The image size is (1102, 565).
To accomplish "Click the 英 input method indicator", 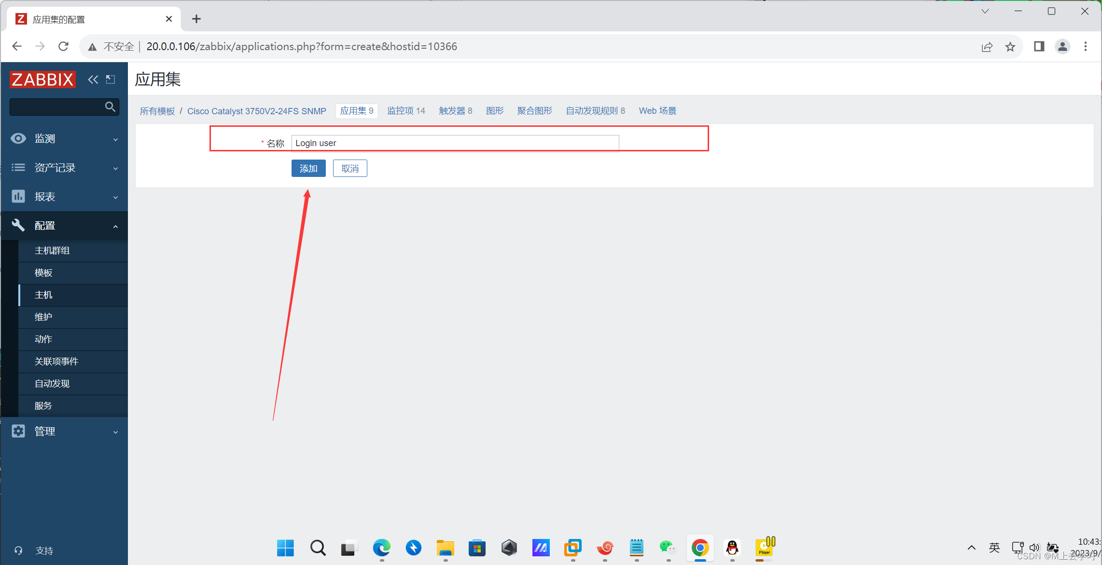I will coord(994,548).
